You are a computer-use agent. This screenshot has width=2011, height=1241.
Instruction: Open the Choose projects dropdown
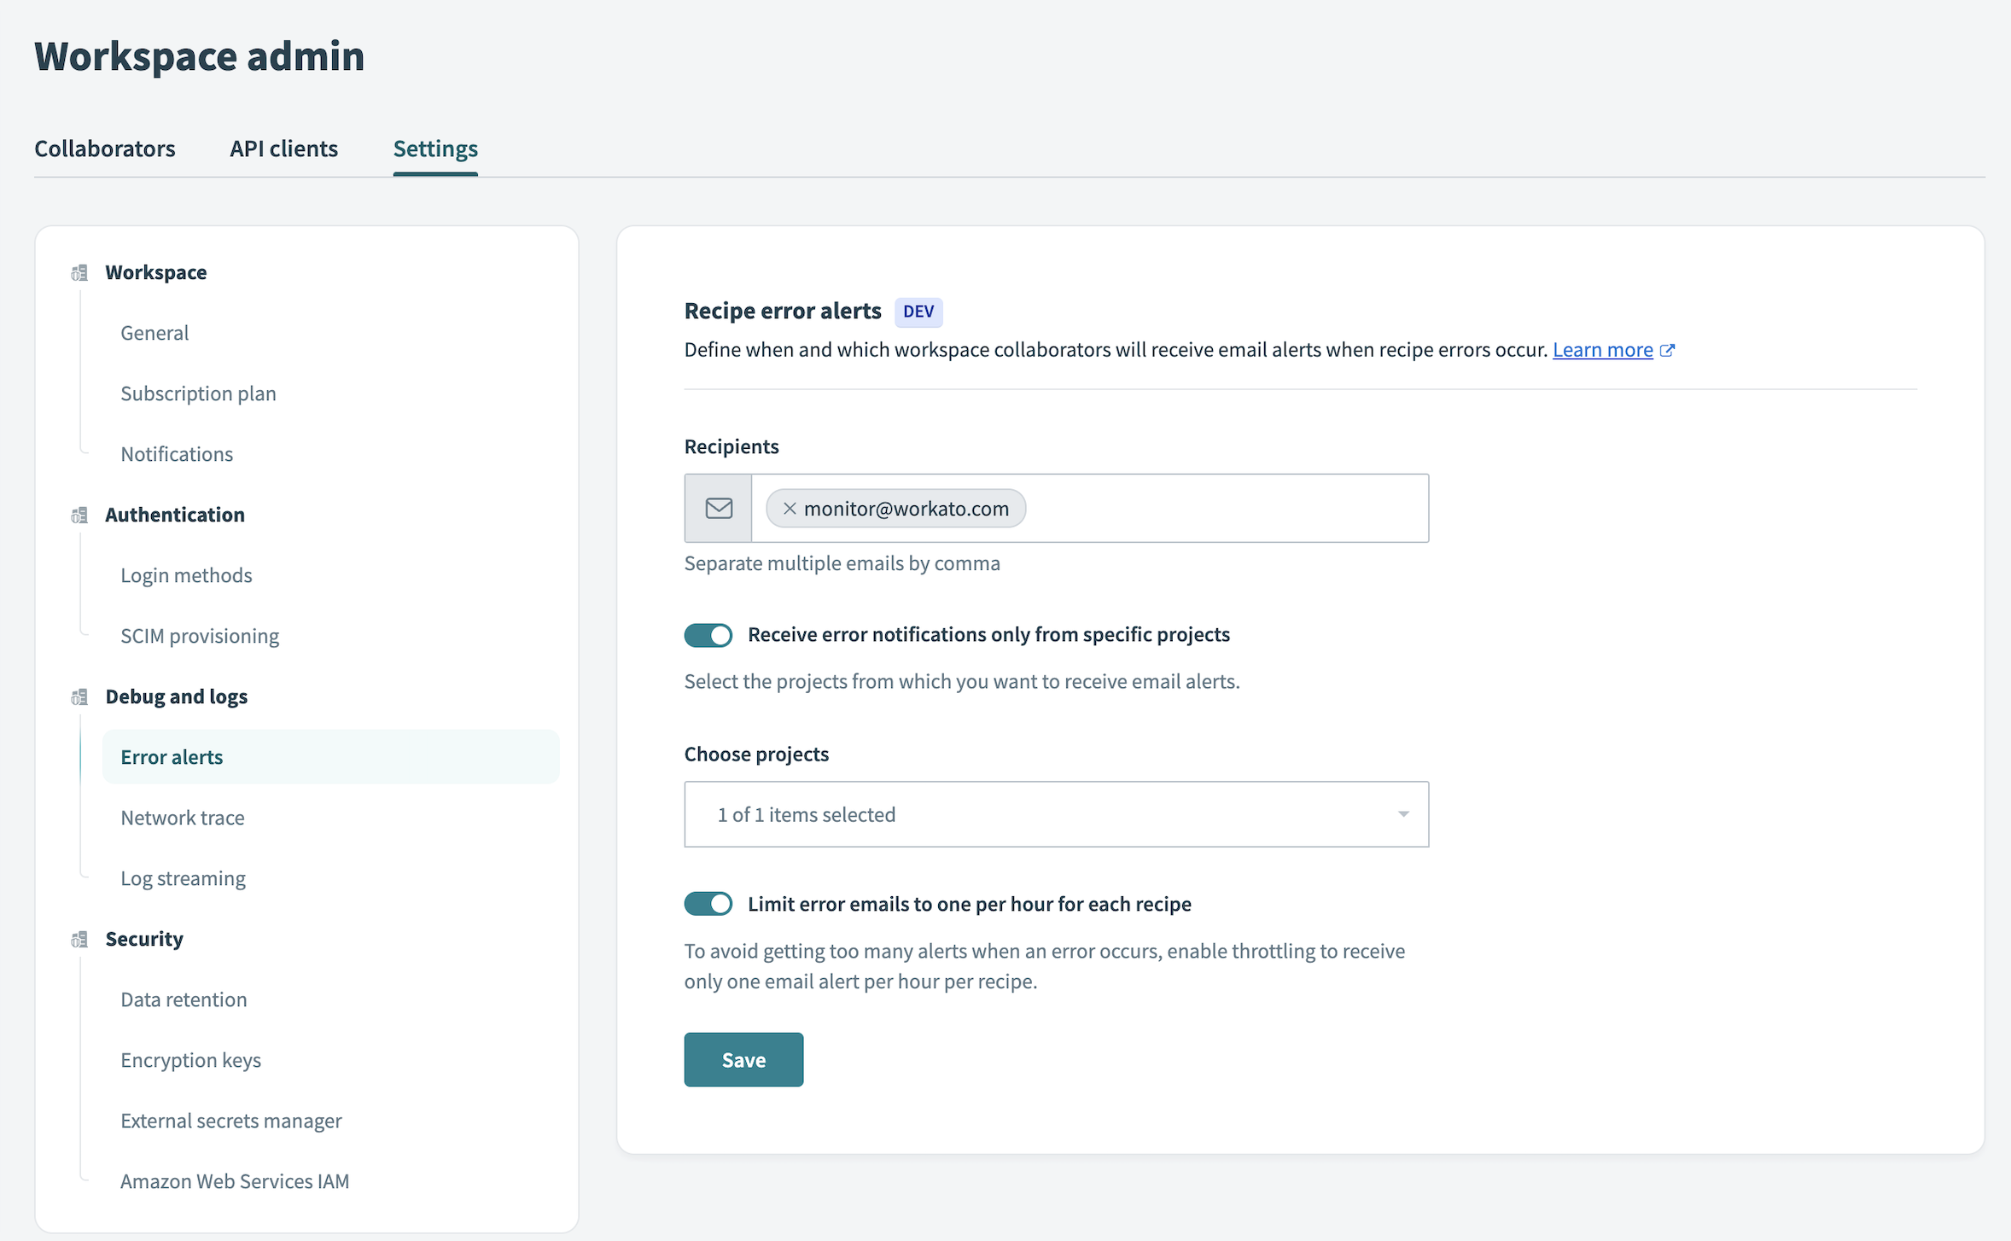coord(1055,814)
